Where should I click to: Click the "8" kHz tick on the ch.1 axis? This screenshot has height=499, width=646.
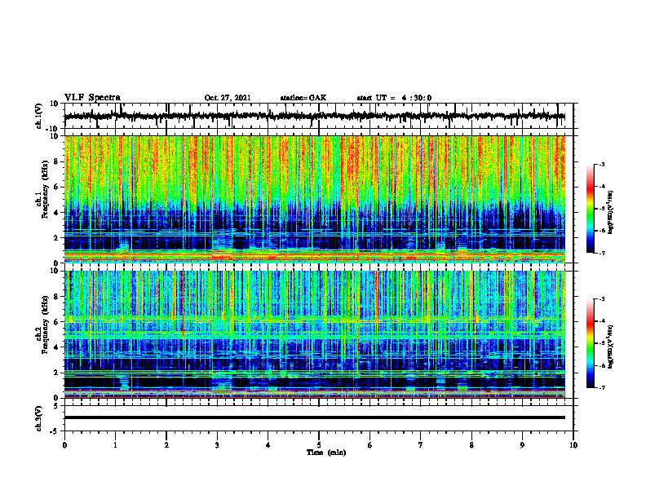click(56, 161)
